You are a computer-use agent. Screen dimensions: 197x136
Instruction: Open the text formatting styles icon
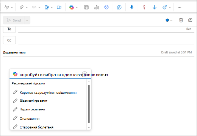click(6, 7)
